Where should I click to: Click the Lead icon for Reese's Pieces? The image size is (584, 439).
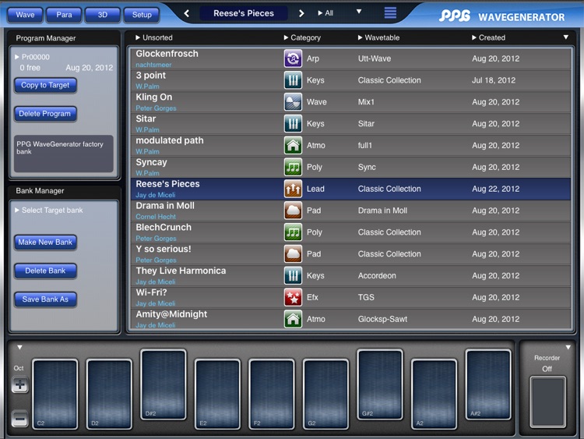pyautogui.click(x=293, y=189)
